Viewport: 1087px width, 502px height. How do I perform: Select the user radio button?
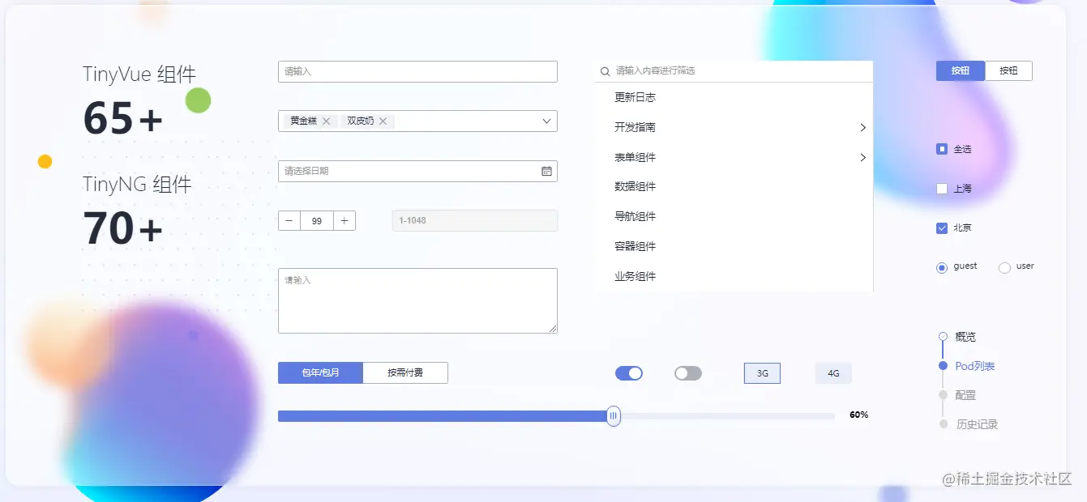(x=1004, y=266)
